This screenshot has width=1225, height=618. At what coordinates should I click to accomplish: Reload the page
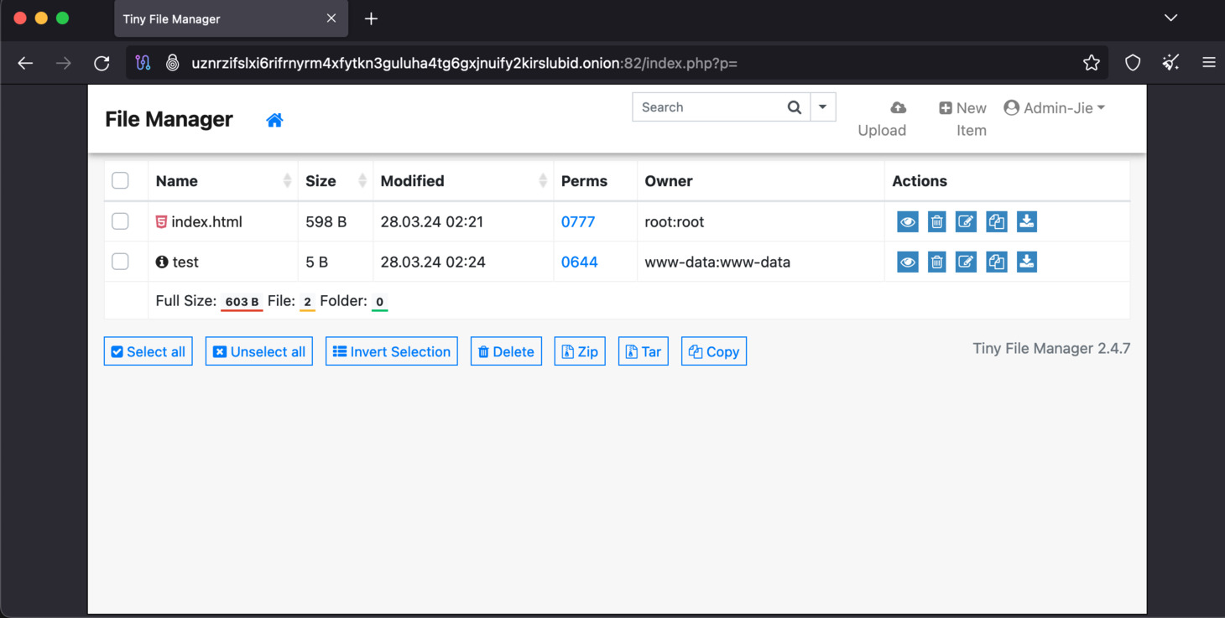102,63
